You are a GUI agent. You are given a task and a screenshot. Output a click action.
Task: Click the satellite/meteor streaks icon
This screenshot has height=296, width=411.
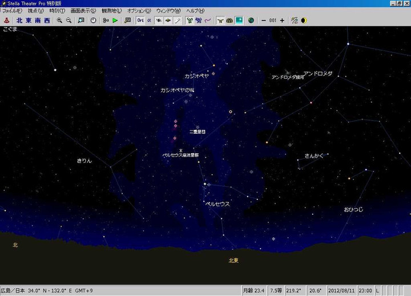(x=295, y=21)
